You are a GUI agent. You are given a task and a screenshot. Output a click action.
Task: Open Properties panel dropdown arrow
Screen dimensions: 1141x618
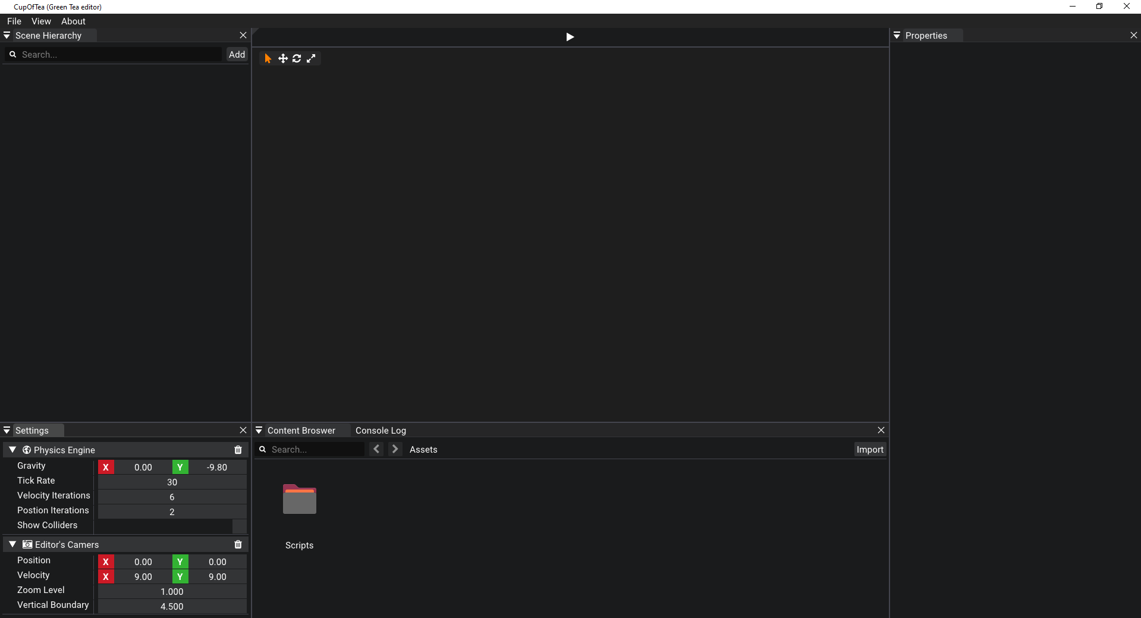coord(897,36)
